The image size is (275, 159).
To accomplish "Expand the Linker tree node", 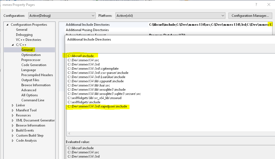I will 13,105.
